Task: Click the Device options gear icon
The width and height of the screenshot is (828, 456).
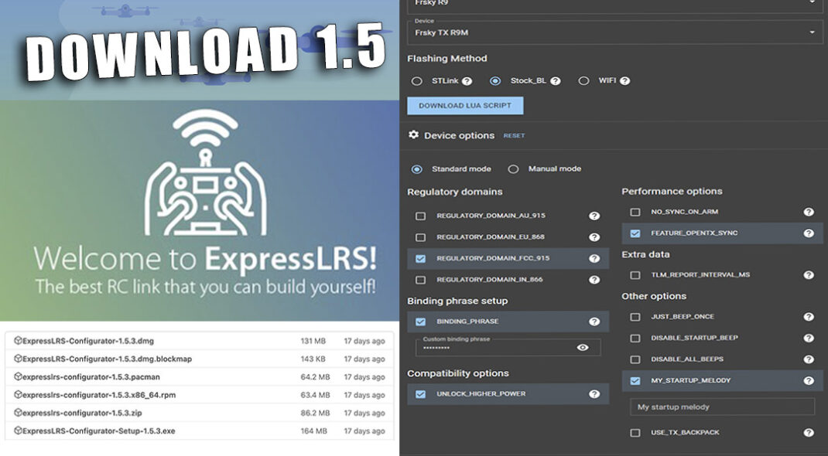Action: (413, 135)
